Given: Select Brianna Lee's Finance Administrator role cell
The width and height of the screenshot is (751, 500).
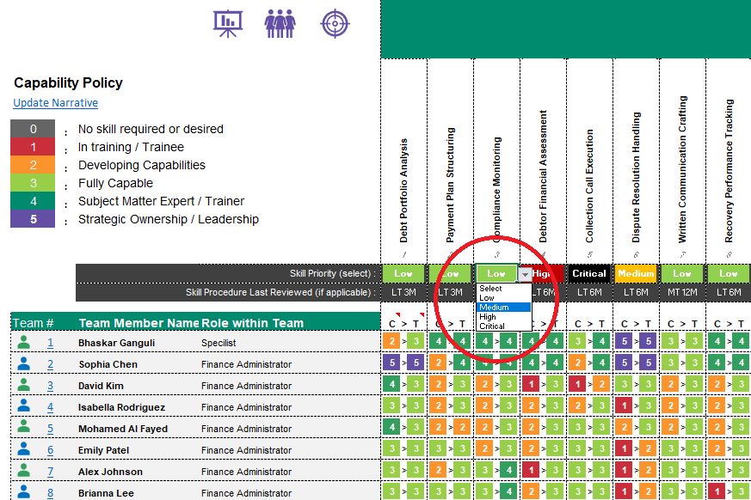Looking at the screenshot, I should (246, 493).
